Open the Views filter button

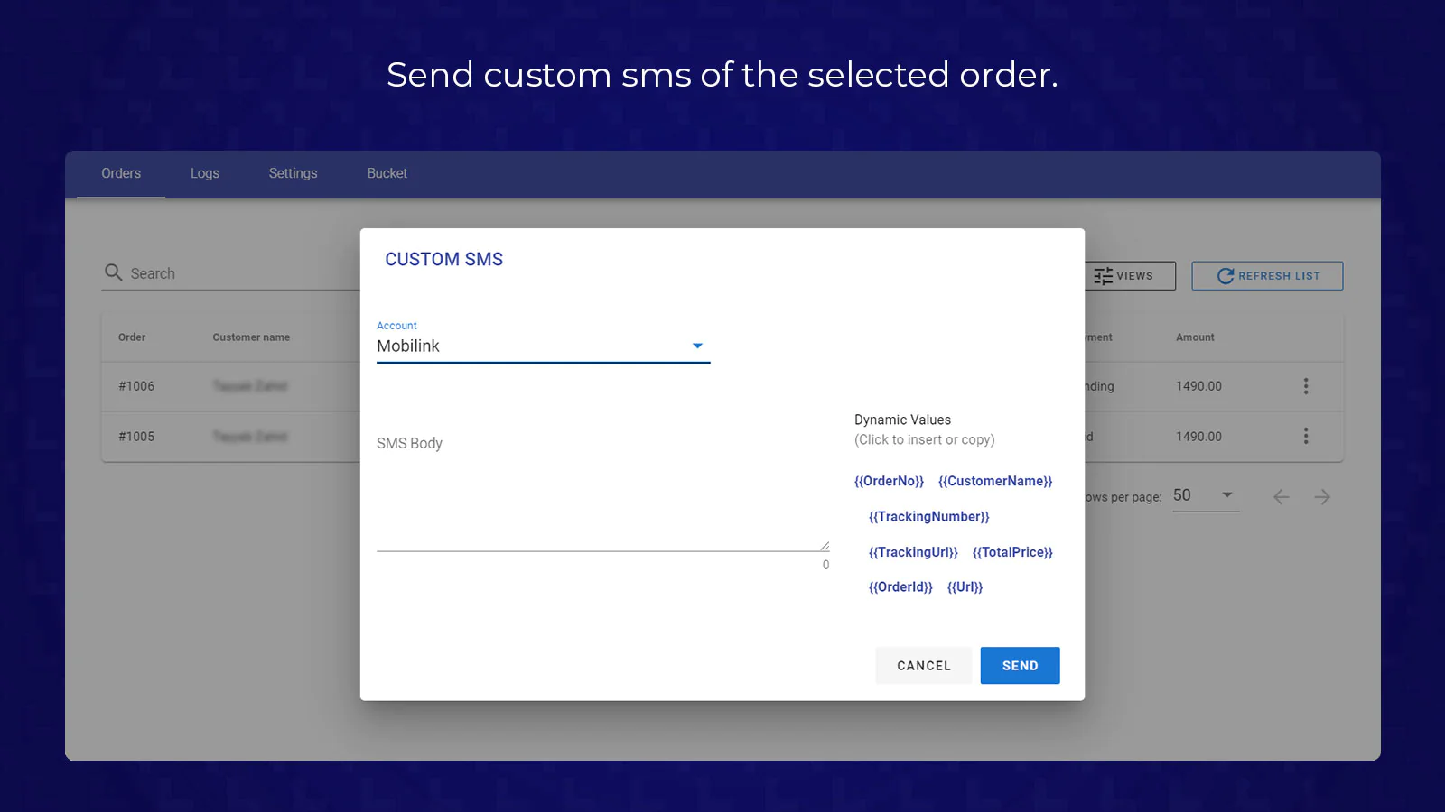click(x=1129, y=276)
